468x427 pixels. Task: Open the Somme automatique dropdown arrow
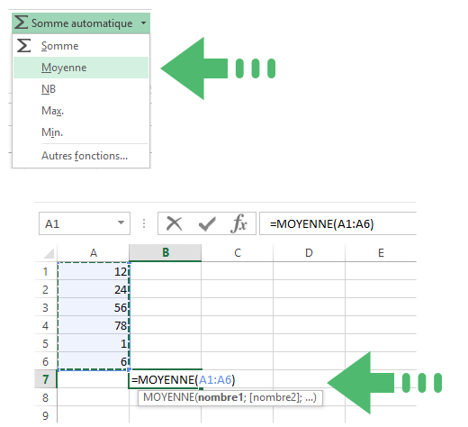(x=143, y=23)
